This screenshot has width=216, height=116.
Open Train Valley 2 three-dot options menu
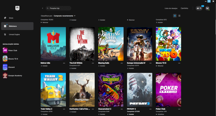click(64, 109)
